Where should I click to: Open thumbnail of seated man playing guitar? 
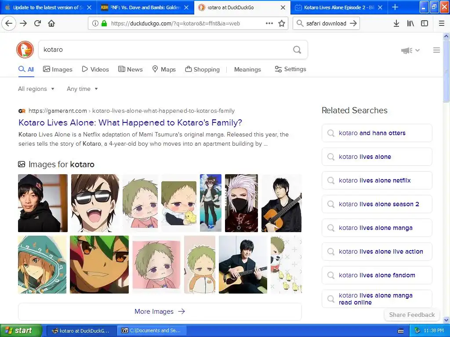click(x=243, y=265)
